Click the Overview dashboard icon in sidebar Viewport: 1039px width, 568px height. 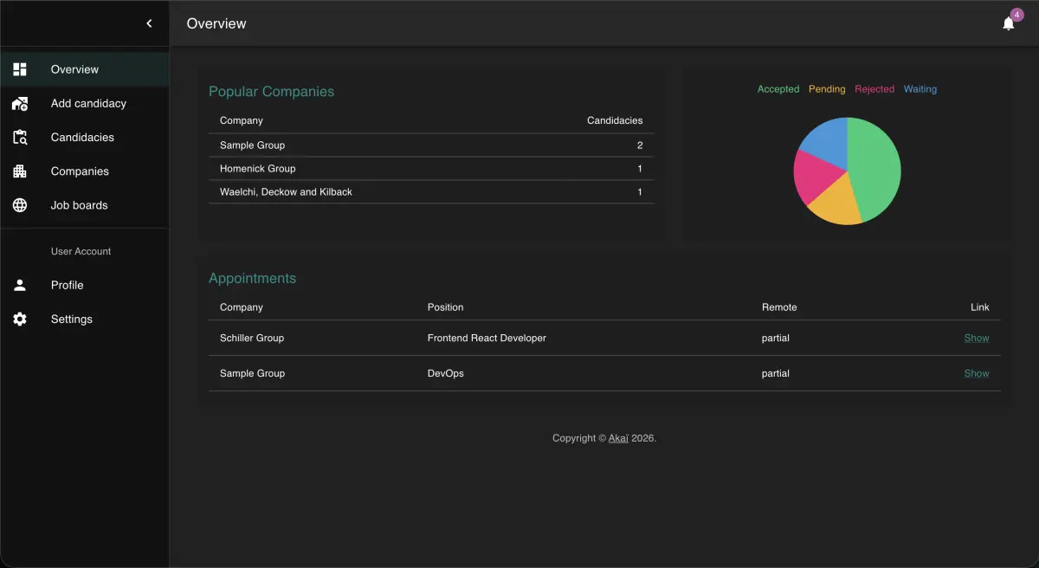(x=20, y=69)
